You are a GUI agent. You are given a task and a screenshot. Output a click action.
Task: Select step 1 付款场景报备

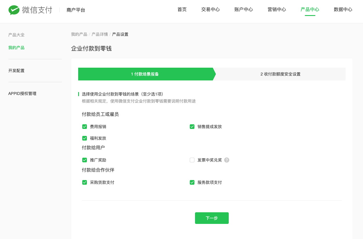click(147, 74)
